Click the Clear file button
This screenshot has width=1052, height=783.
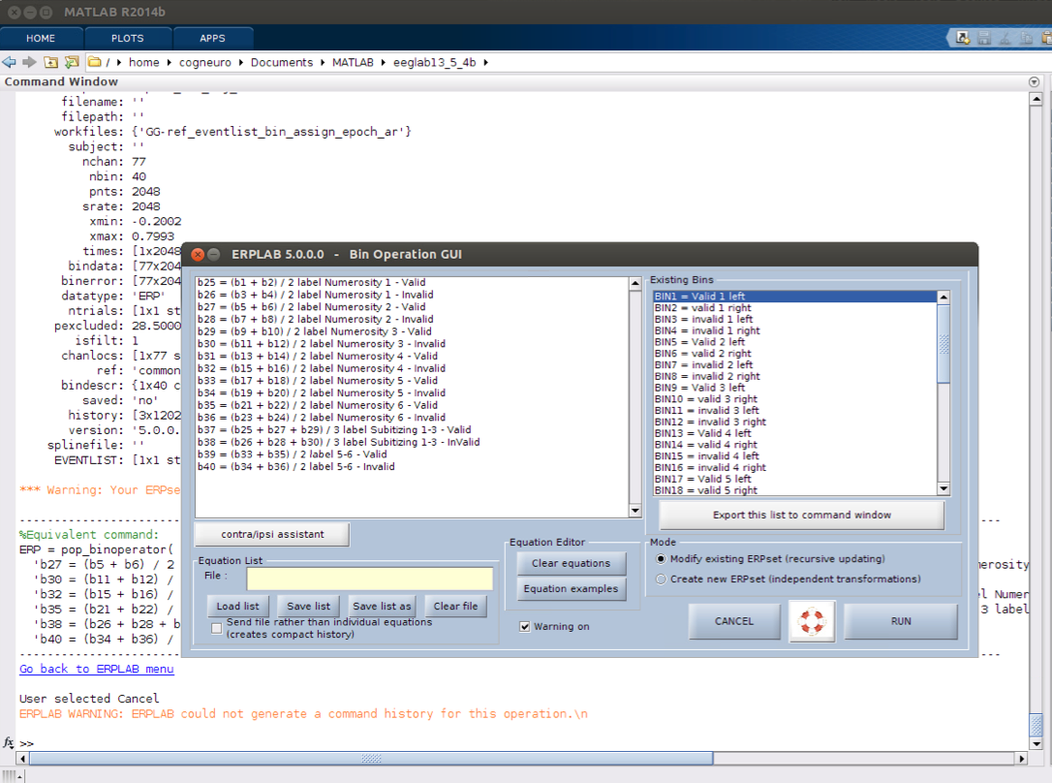(455, 606)
